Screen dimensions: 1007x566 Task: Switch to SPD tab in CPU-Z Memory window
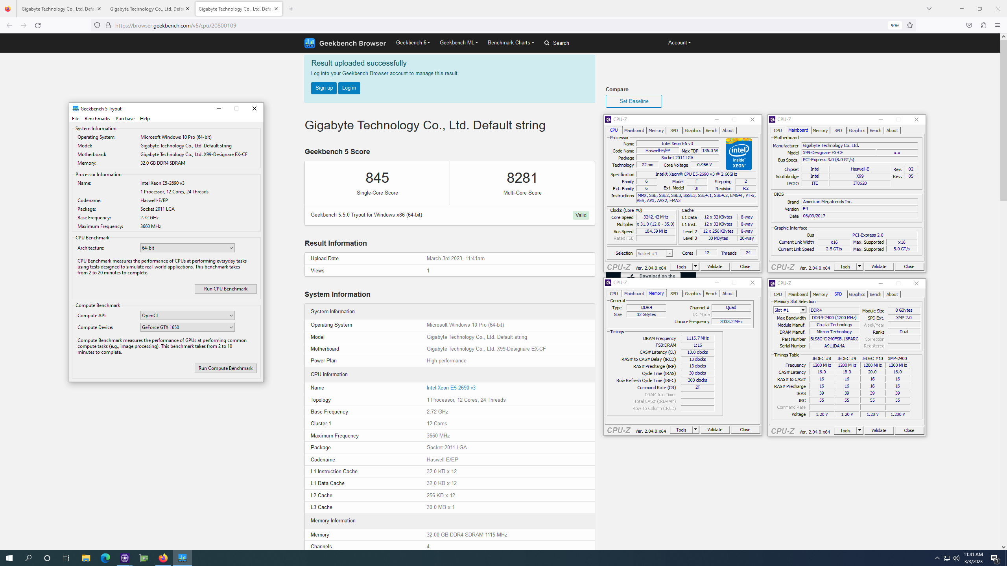point(674,294)
